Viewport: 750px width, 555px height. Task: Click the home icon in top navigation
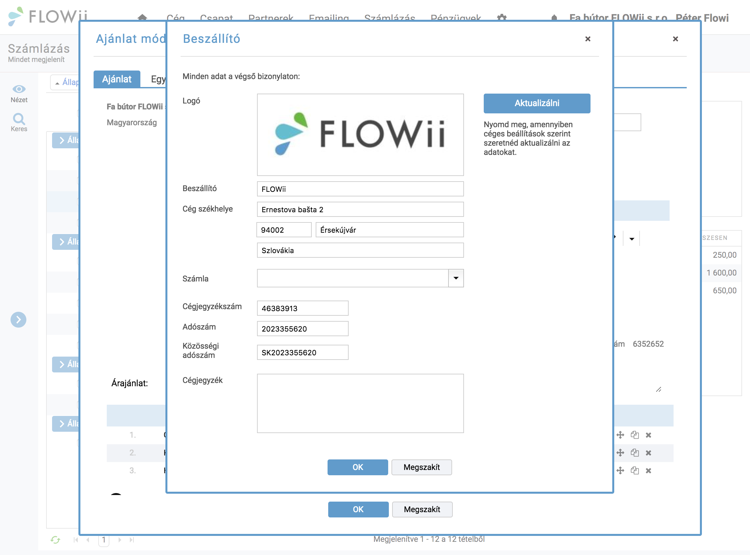coord(142,17)
